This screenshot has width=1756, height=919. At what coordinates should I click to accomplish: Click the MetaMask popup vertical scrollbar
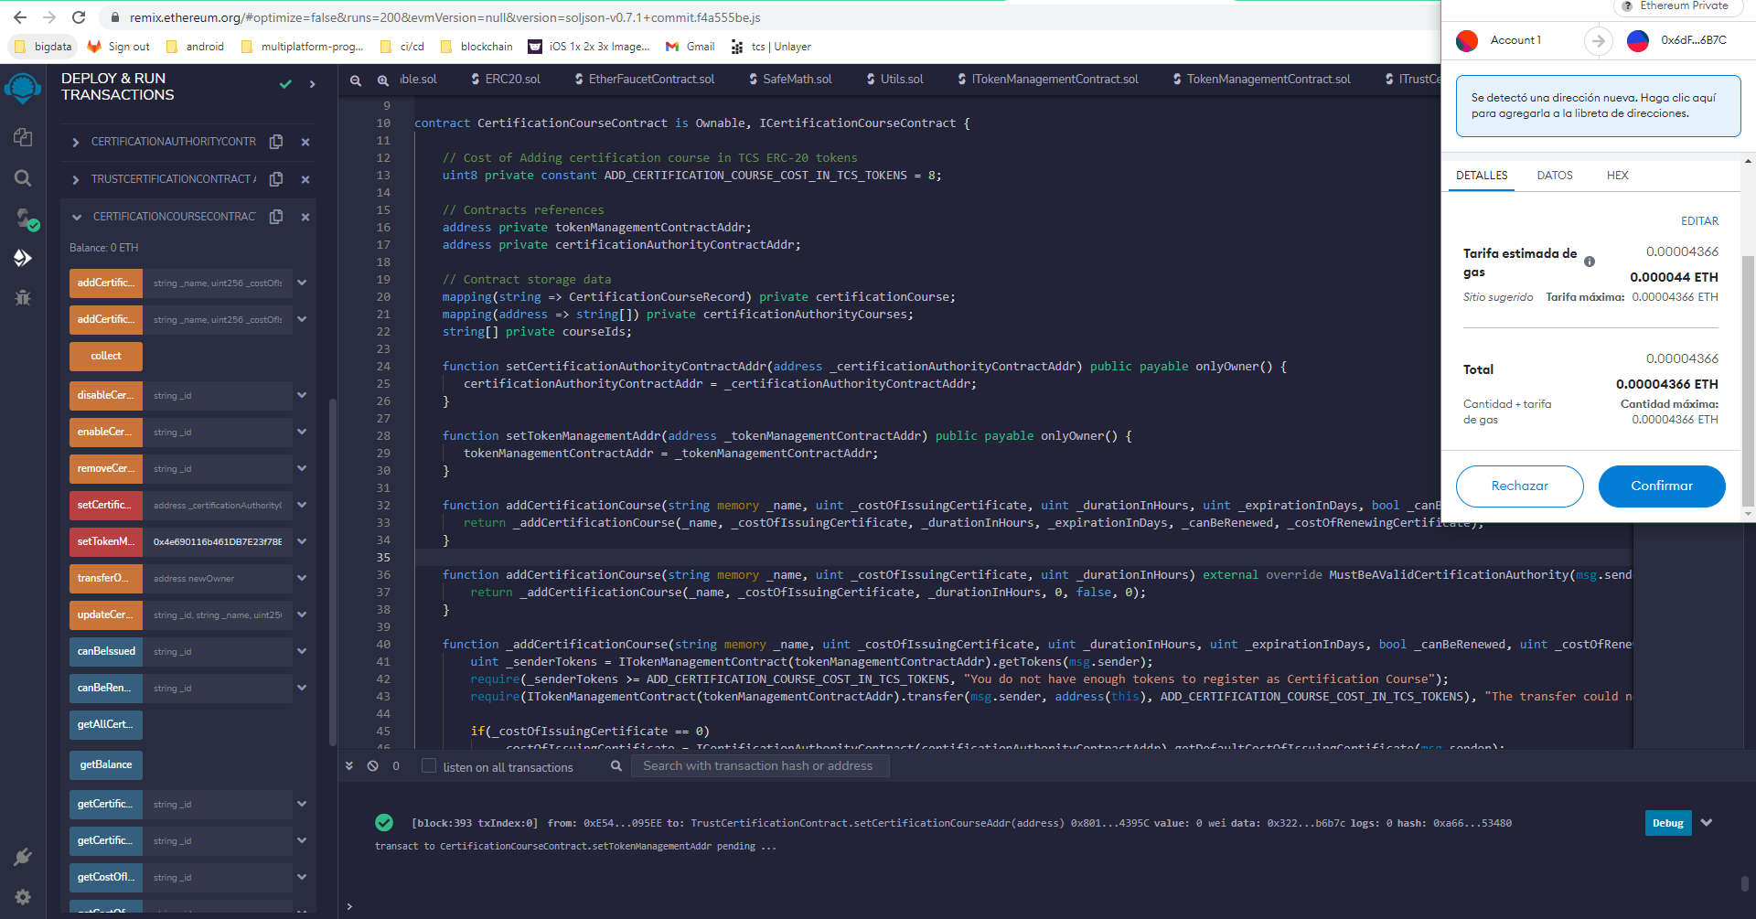pos(1748,379)
